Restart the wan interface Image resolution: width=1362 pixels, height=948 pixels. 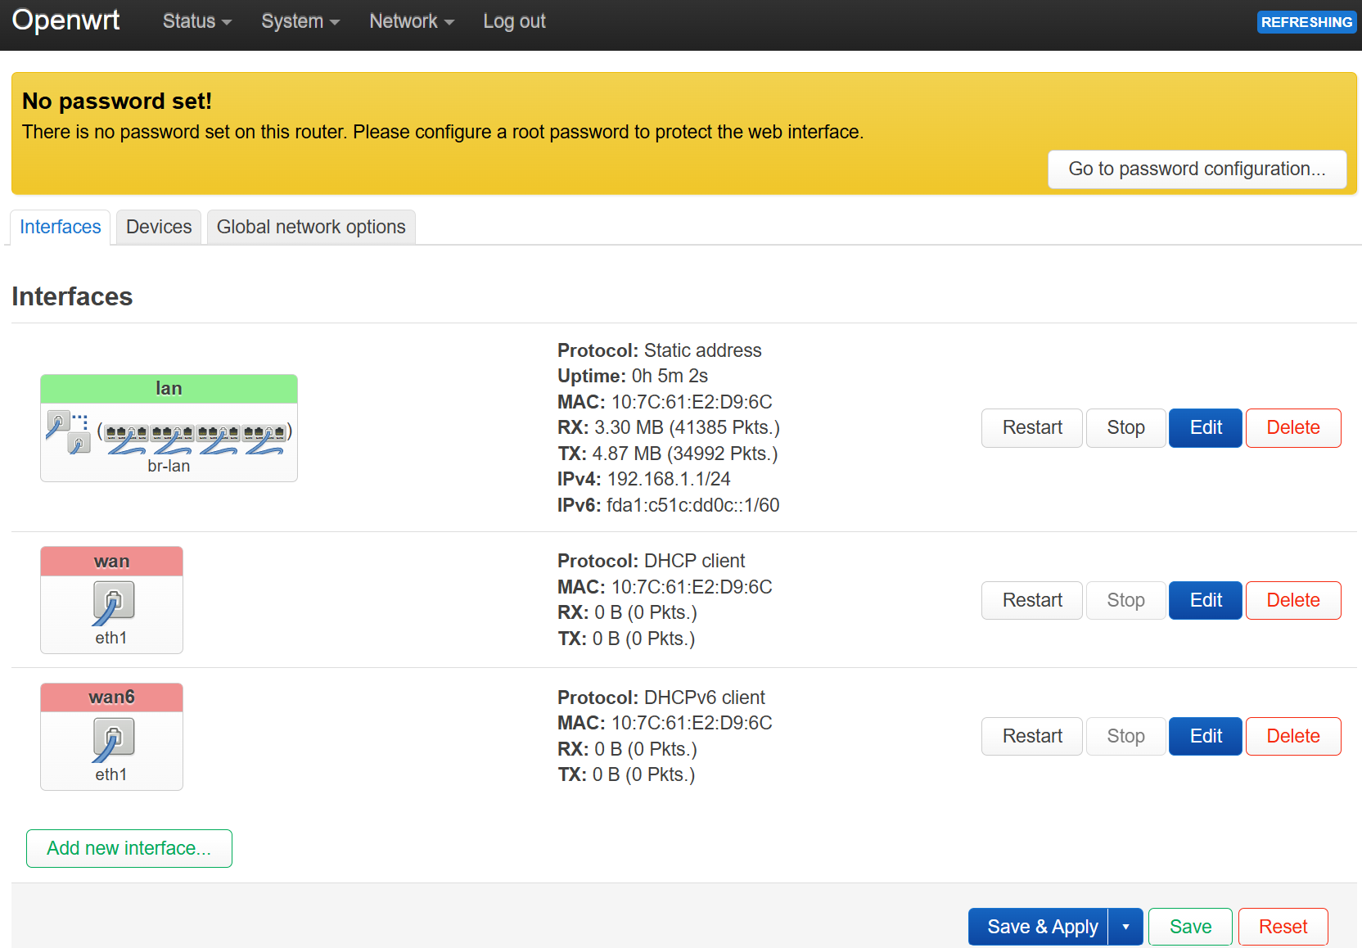(x=1031, y=600)
